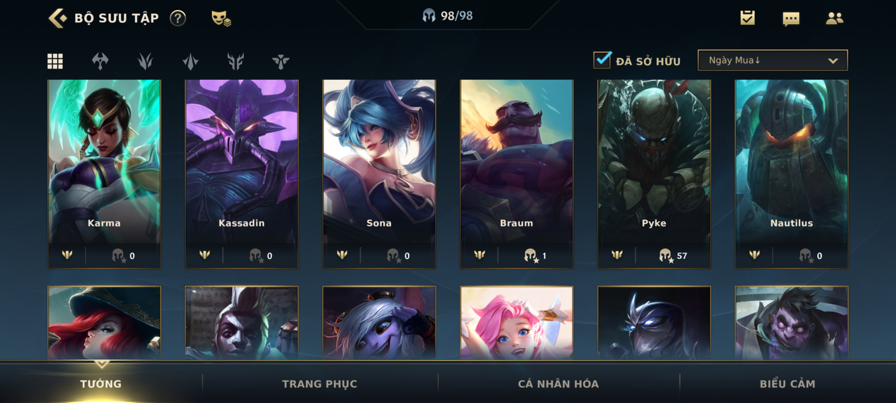The image size is (896, 403).
Task: Switch to the Trang Phục tab
Action: [x=320, y=384]
